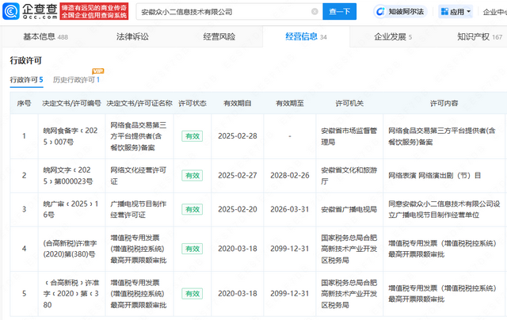Click the VIP badge above 历史行政许可
Screen dimensions: 507x320
(x=97, y=70)
